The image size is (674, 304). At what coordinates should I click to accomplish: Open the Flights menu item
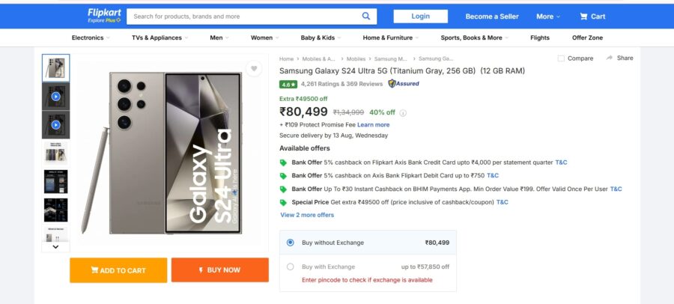[x=539, y=37]
